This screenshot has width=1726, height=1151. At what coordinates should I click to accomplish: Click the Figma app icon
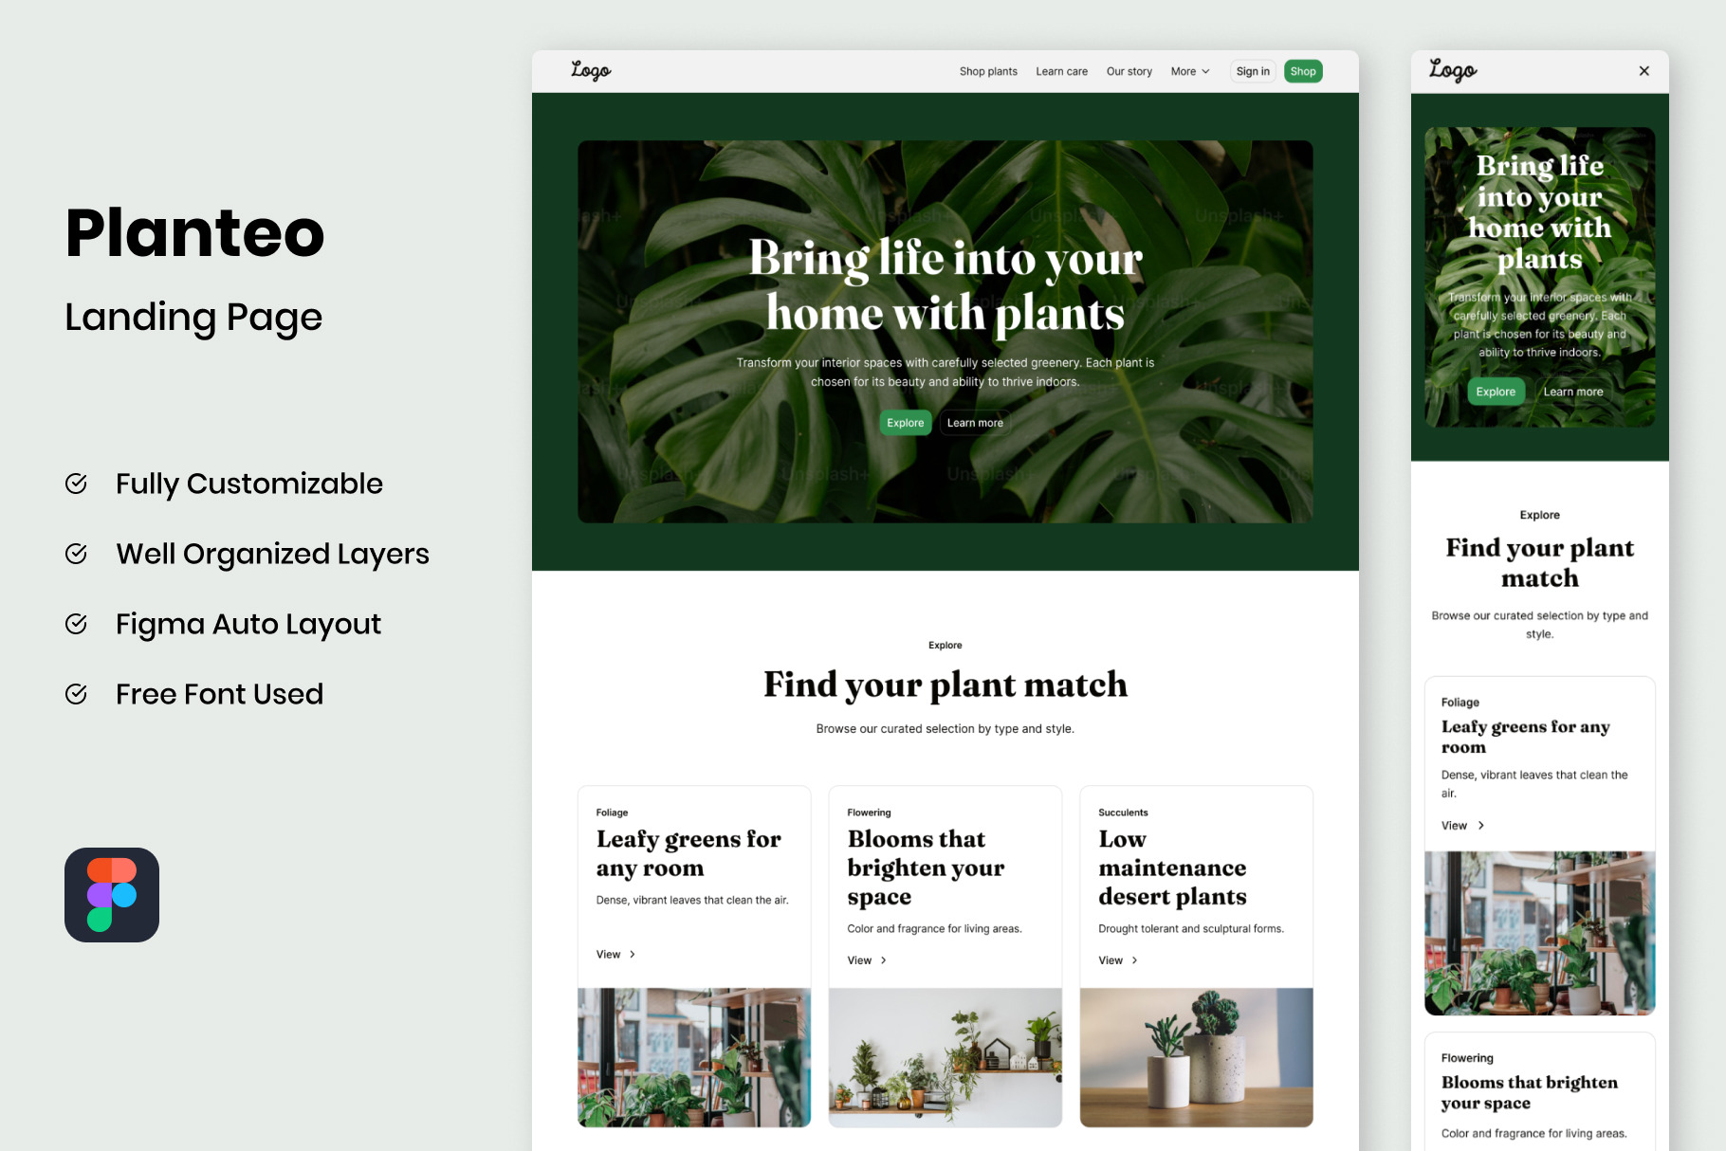(x=112, y=895)
